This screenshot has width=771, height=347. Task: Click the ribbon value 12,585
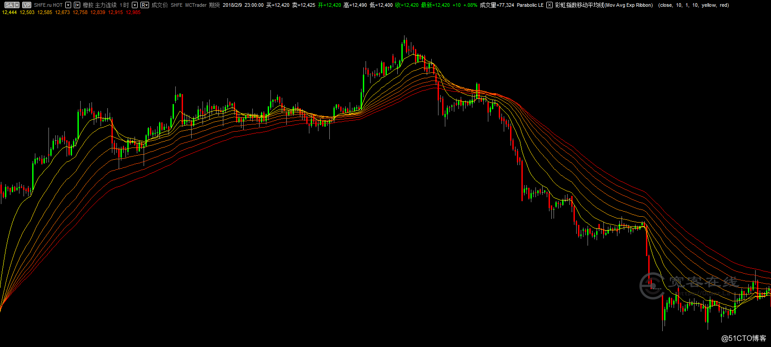point(45,12)
